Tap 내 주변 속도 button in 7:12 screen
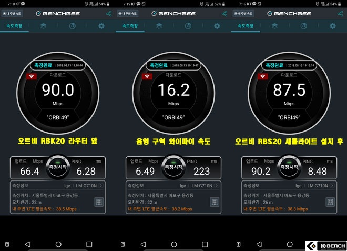Image resolution: width=347 pixels, height=251 pixels. pos(243,14)
